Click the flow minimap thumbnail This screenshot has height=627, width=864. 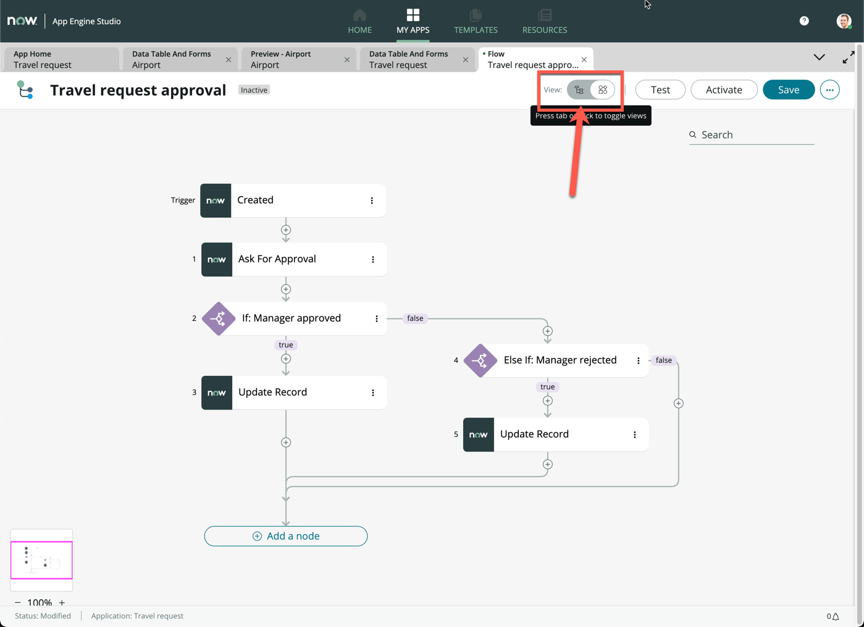pos(41,560)
